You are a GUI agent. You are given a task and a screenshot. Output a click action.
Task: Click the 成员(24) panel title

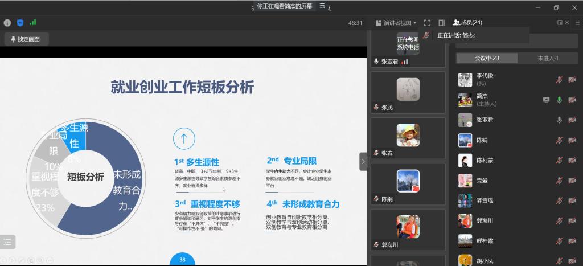tap(467, 23)
